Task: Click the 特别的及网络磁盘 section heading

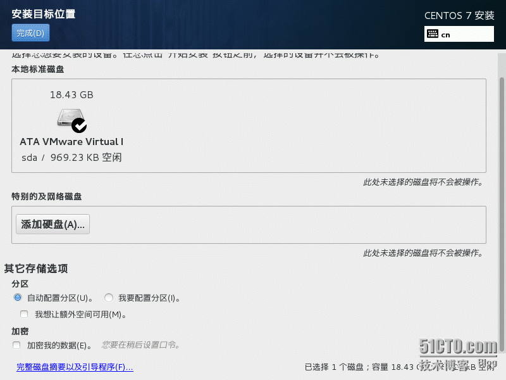Action: (46, 196)
